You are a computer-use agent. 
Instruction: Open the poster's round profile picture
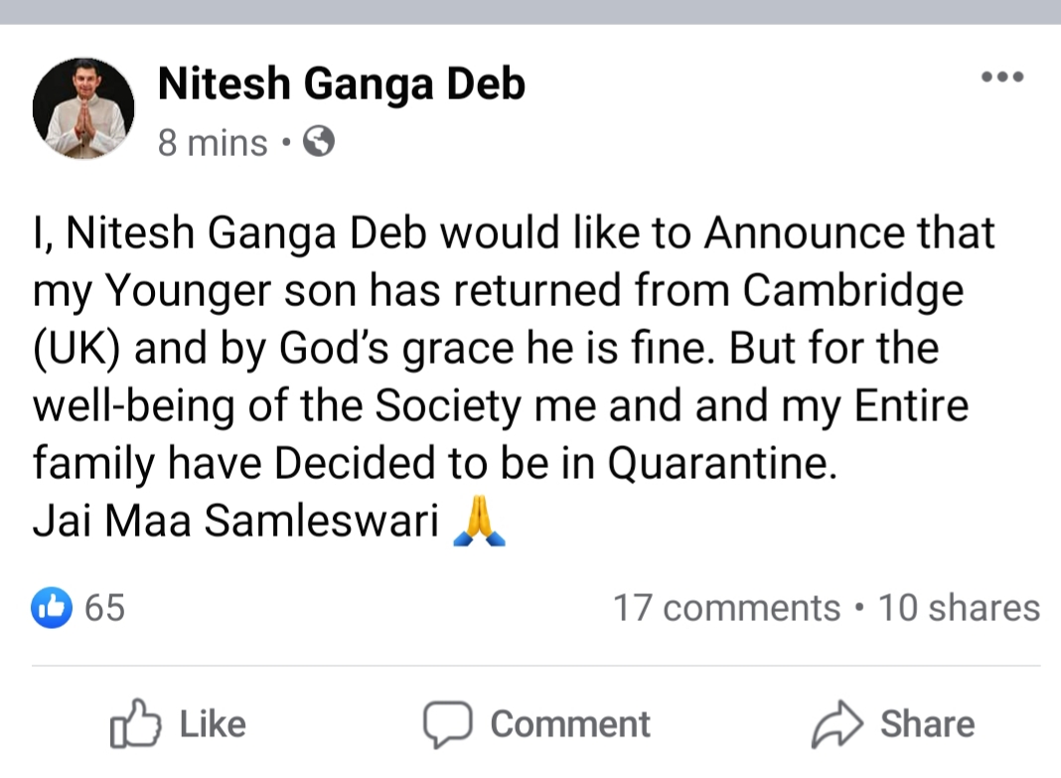point(84,108)
